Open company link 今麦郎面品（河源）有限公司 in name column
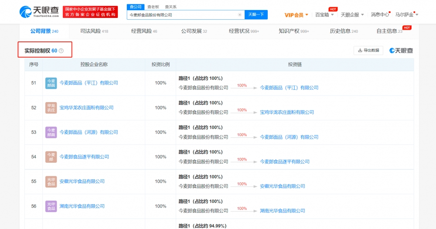Viewport: 436px width, 229px height. point(89,132)
